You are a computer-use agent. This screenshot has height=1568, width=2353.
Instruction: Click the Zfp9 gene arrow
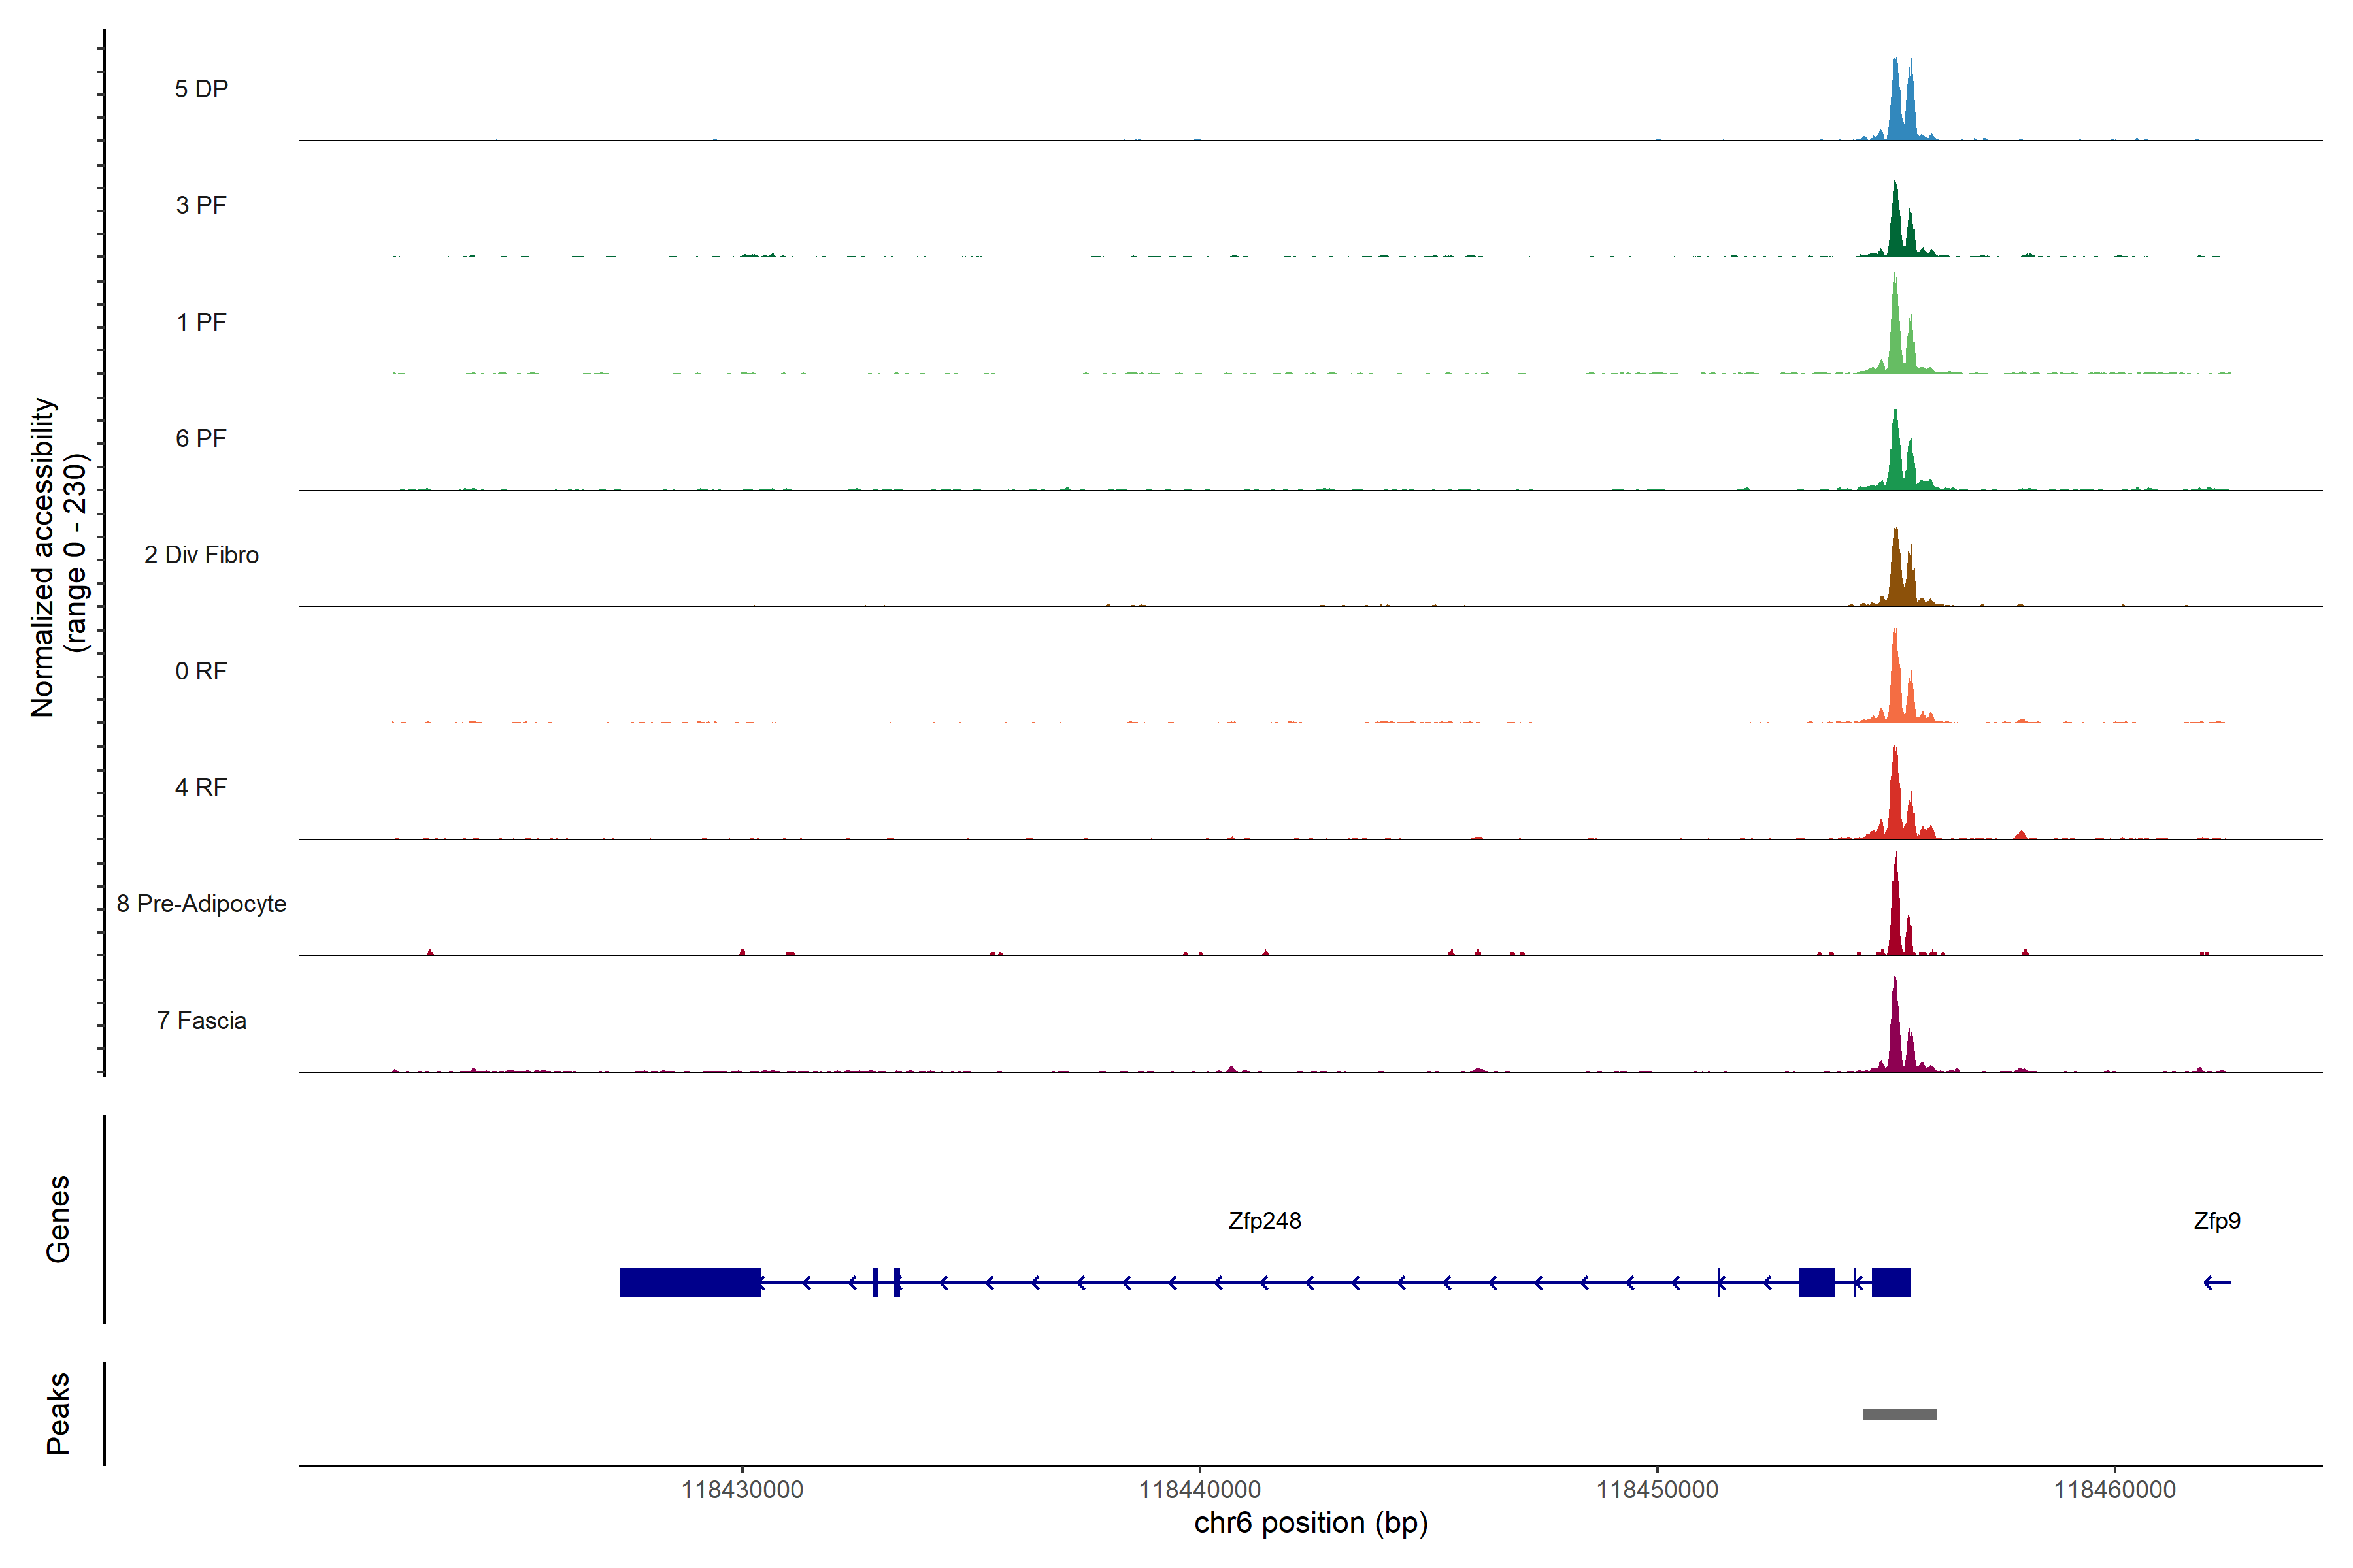(2217, 1282)
